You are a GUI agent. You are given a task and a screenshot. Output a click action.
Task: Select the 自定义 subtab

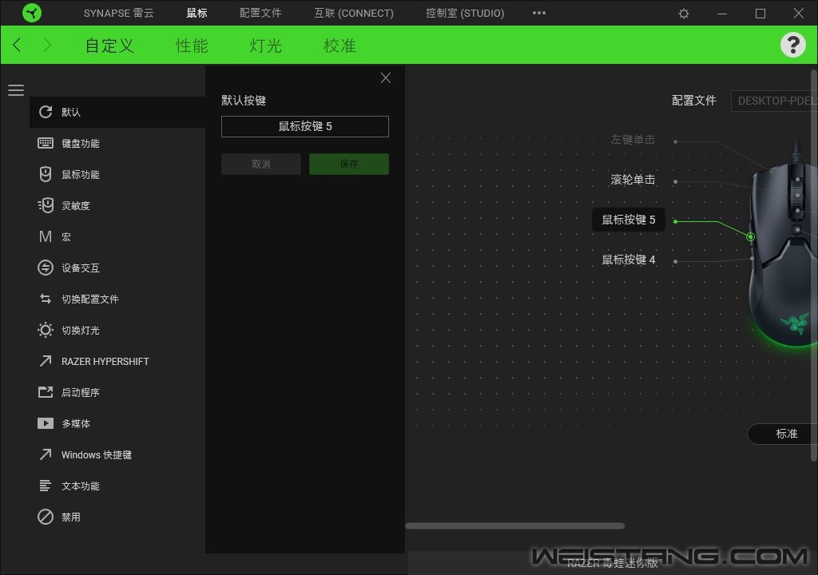[x=109, y=46]
